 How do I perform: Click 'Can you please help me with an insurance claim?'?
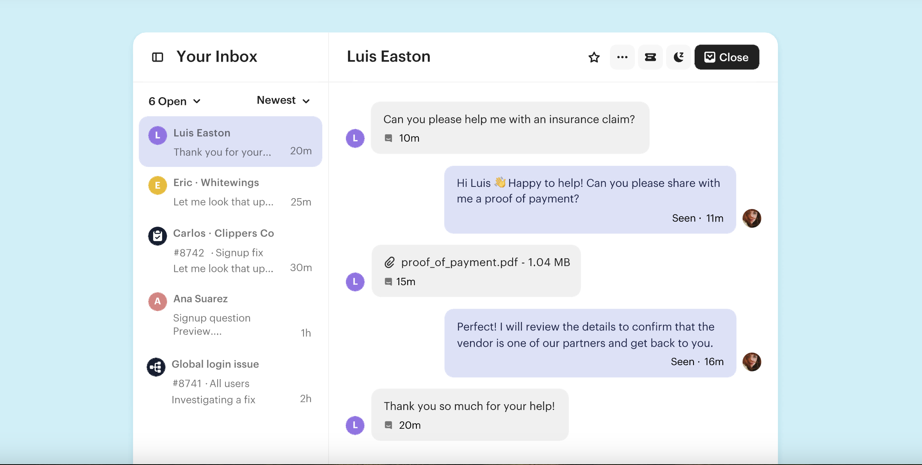509,119
